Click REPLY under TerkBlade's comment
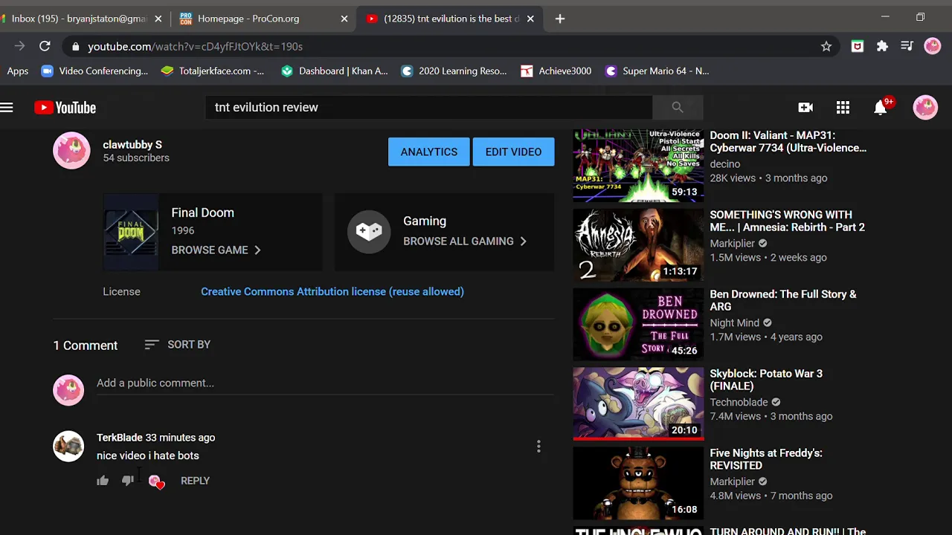Screen dimensions: 952x535 (x=195, y=481)
